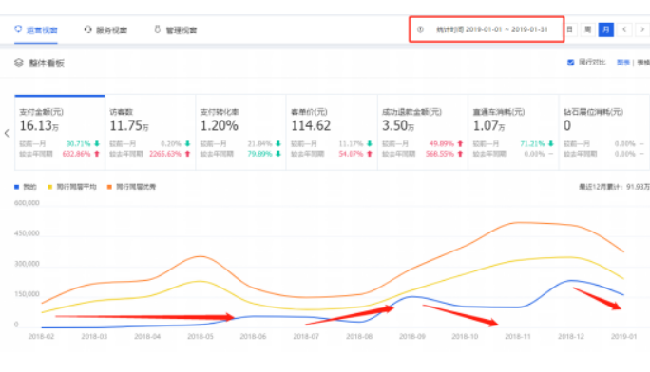
Task: Toggle the yellow 同行同层平均 legend series
Action: point(71,187)
